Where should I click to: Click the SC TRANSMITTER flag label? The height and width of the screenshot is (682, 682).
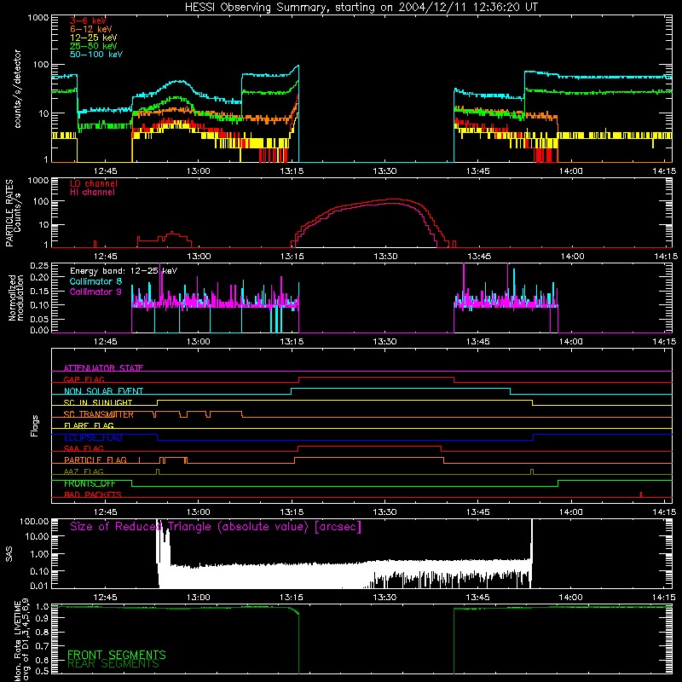pos(99,414)
